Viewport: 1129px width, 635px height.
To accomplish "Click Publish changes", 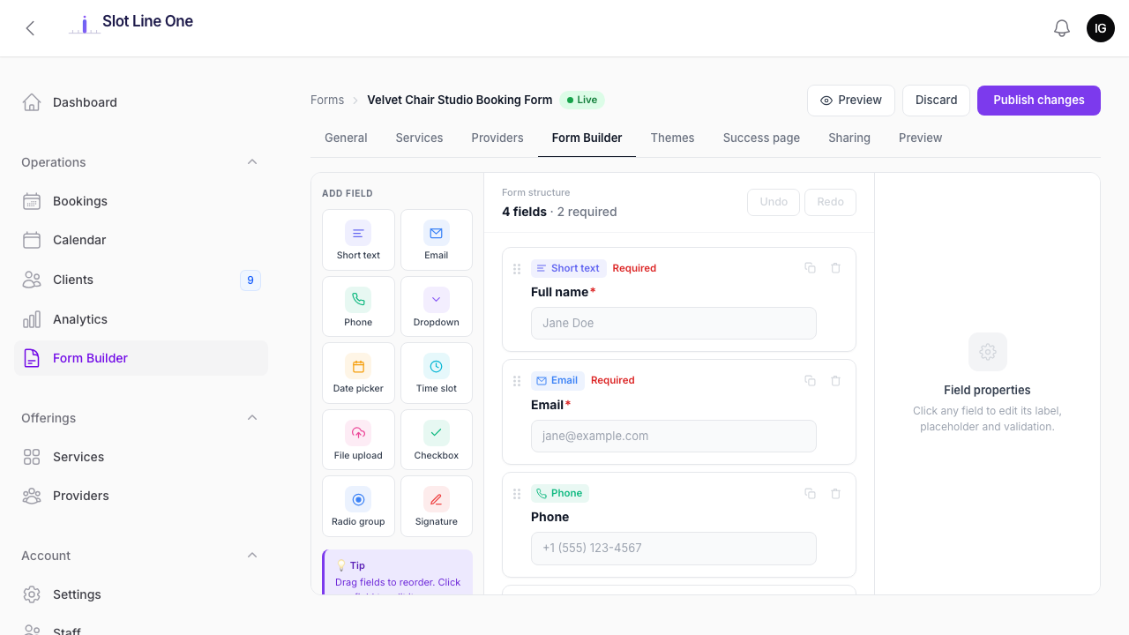I will click(1039, 101).
